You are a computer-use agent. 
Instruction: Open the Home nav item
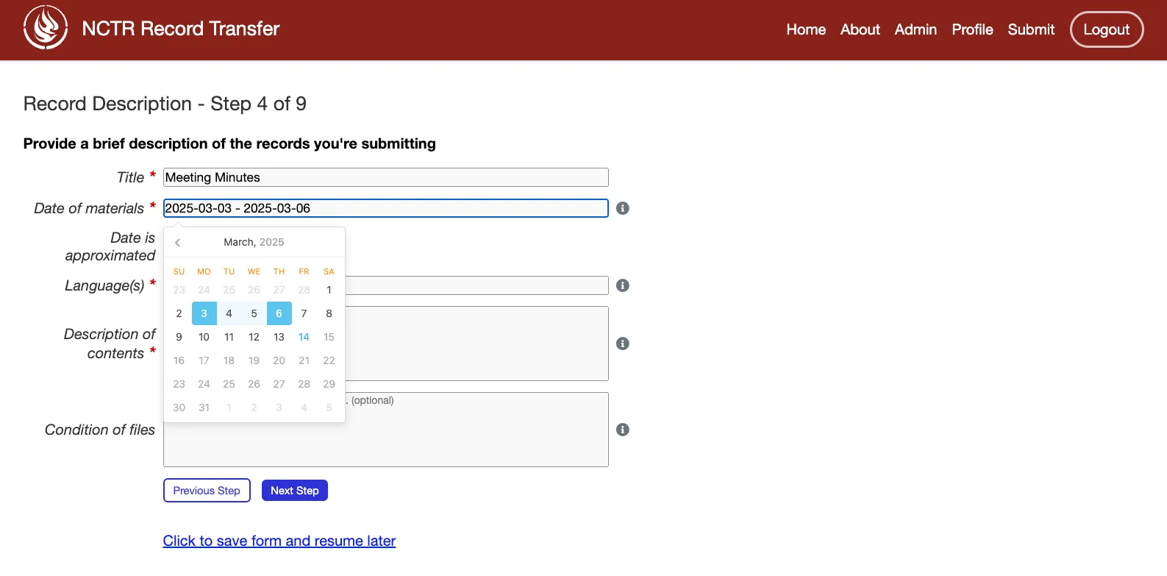[x=806, y=29]
